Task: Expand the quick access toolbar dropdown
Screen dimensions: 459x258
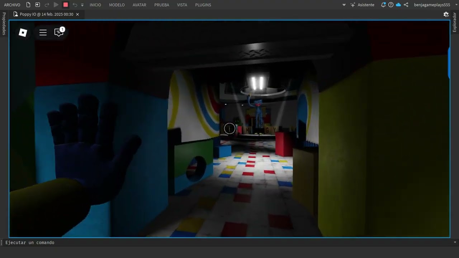Action: coord(82,5)
